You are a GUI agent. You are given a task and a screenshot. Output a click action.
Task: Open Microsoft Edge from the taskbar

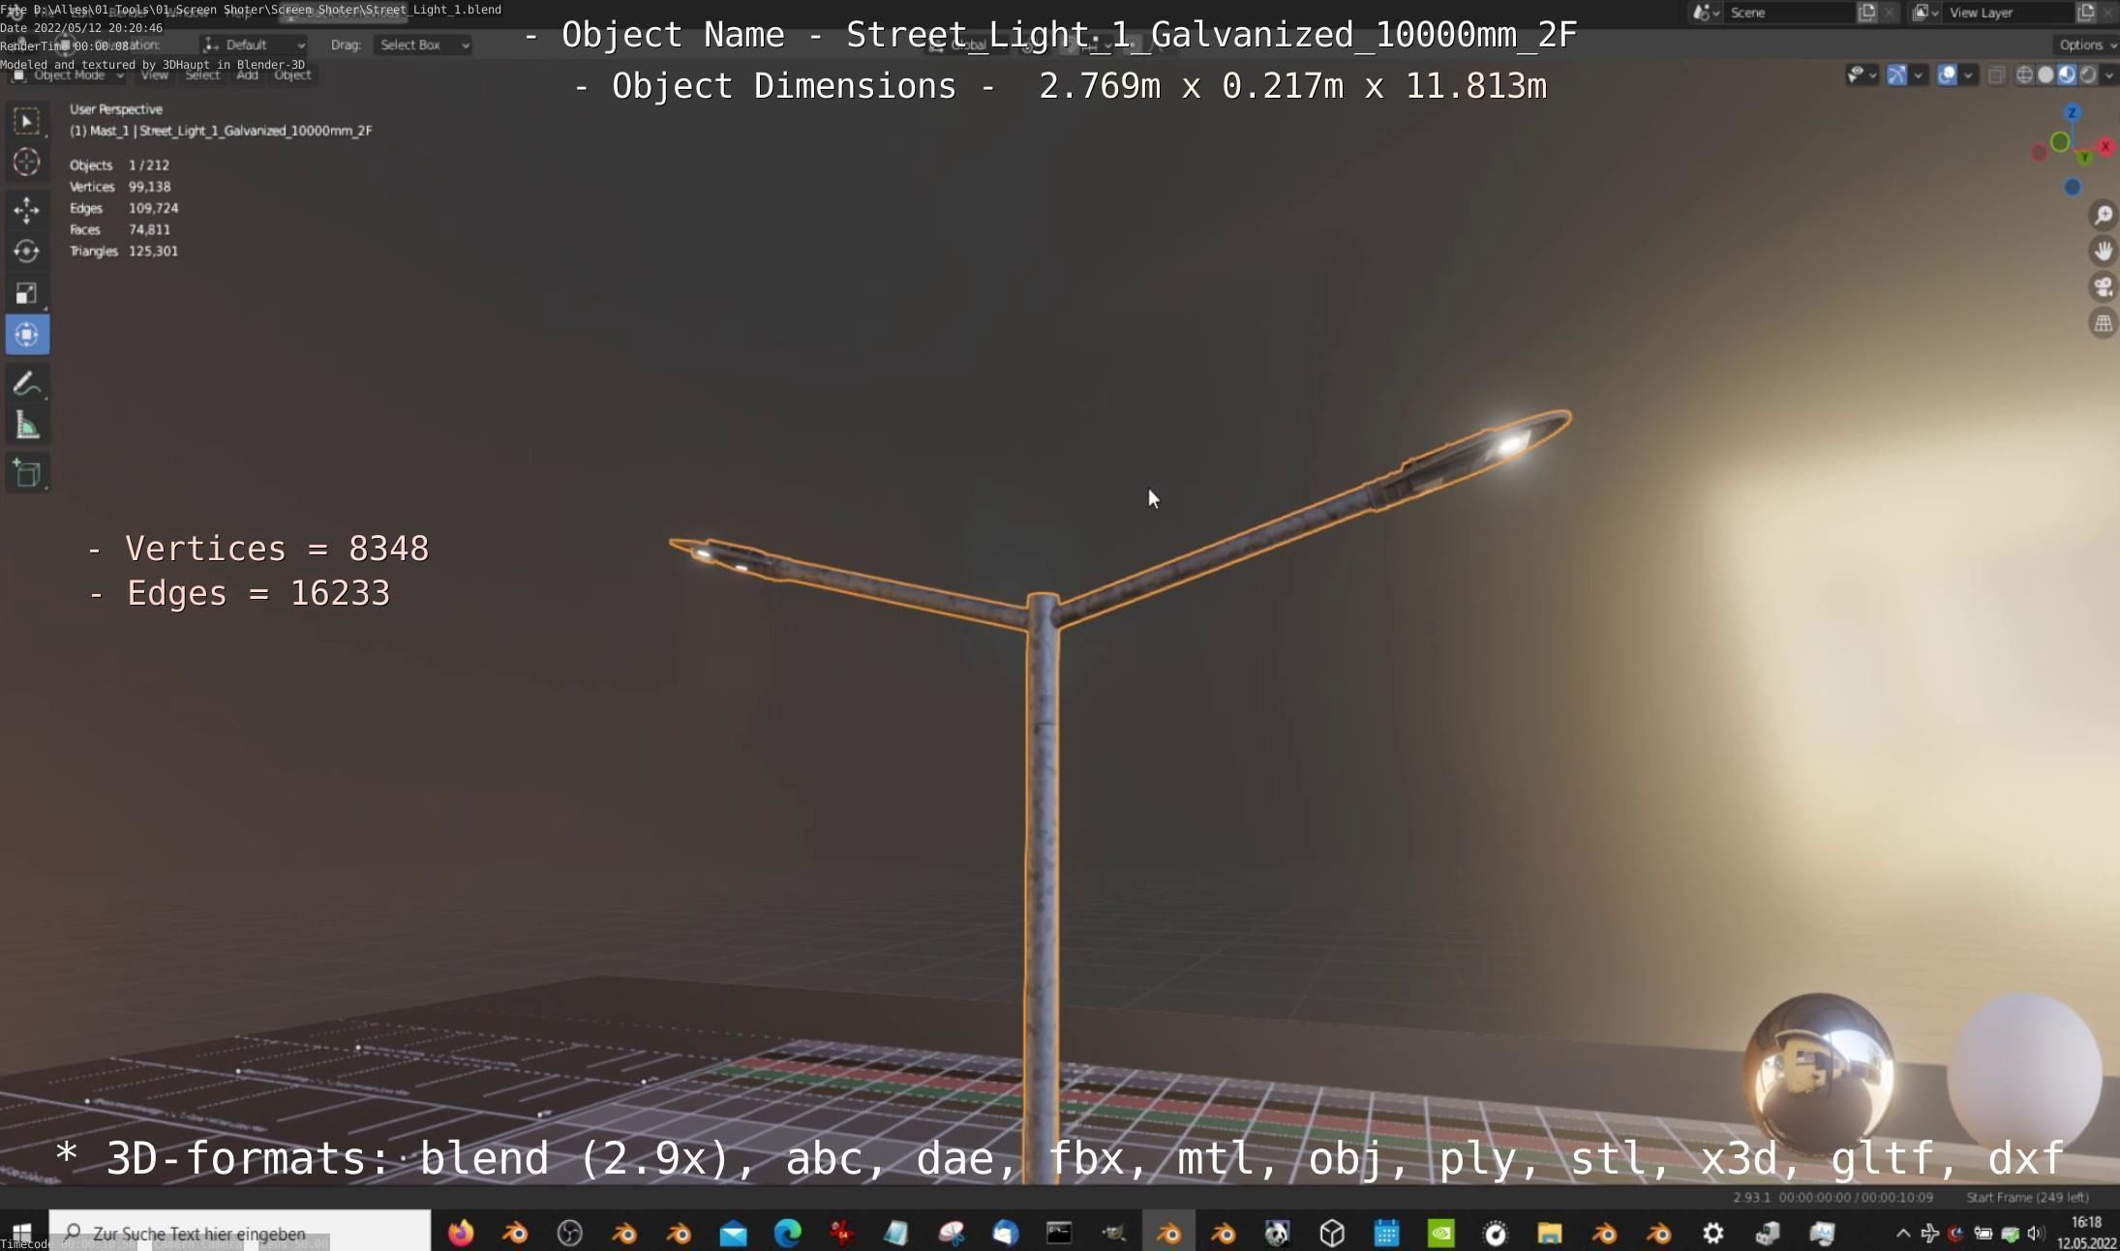point(788,1233)
